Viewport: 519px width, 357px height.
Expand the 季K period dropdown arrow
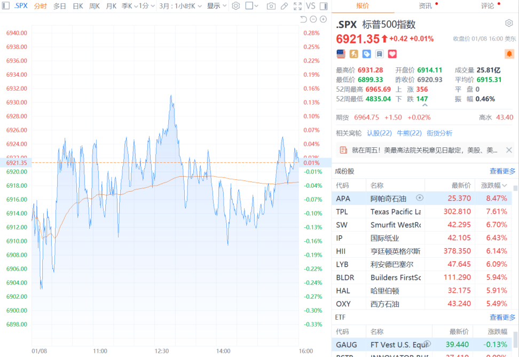point(136,6)
